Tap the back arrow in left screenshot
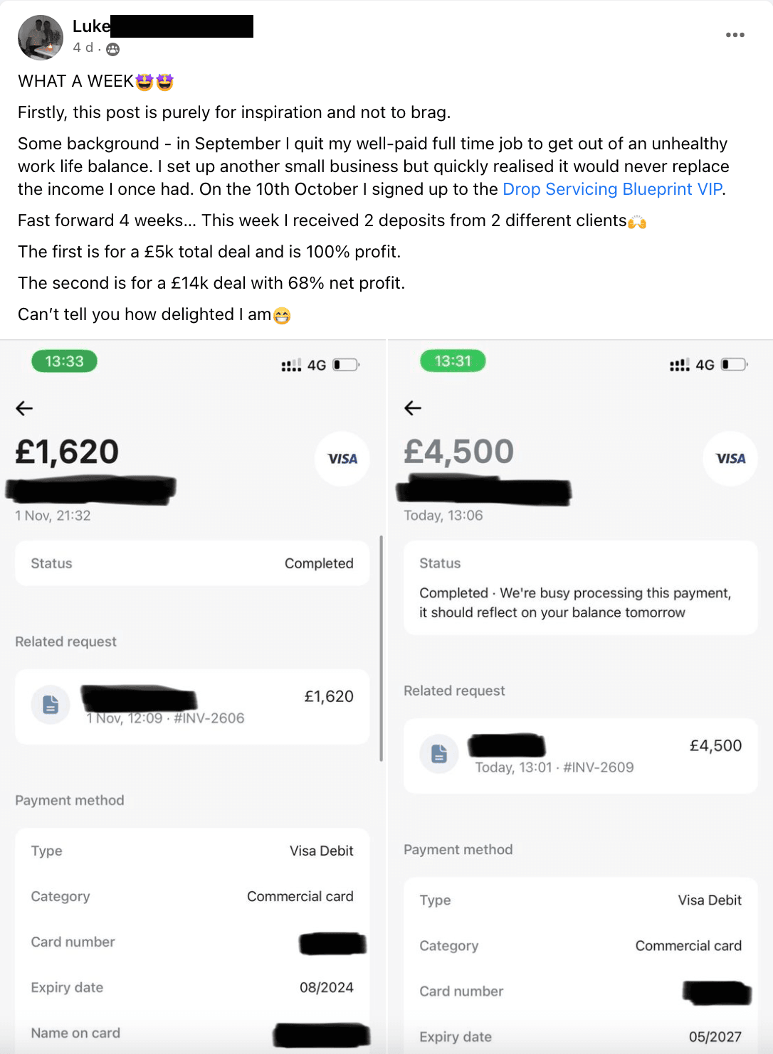Screen dimensions: 773x1054 [25, 408]
